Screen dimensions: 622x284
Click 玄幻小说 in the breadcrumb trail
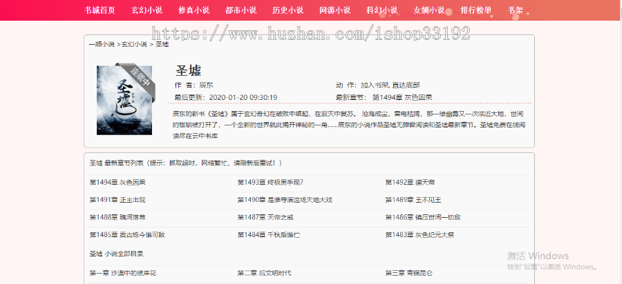[x=134, y=44]
